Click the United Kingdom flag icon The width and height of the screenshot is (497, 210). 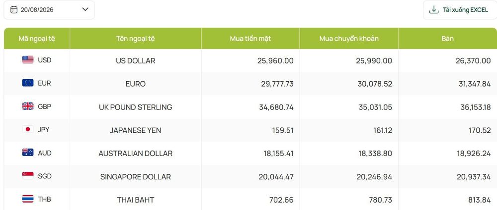point(28,106)
